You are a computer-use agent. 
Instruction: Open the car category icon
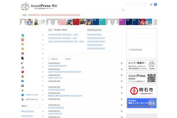[23, 86]
